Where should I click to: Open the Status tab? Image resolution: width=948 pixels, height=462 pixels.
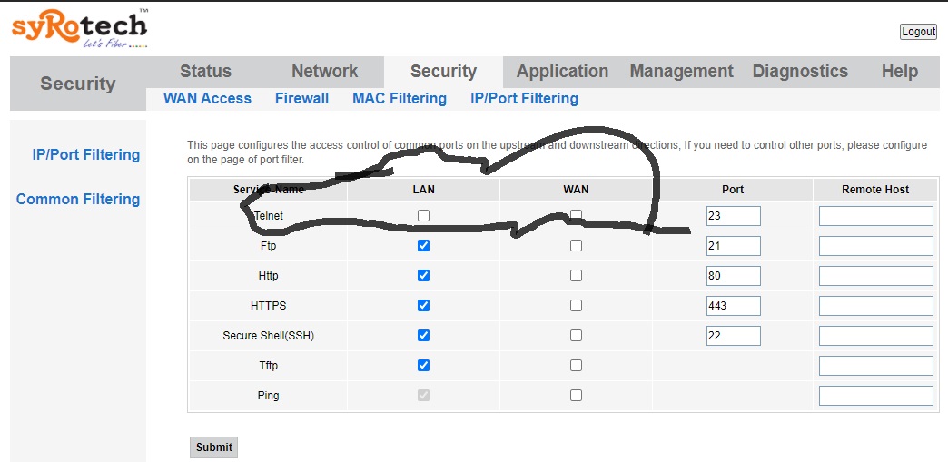click(205, 72)
